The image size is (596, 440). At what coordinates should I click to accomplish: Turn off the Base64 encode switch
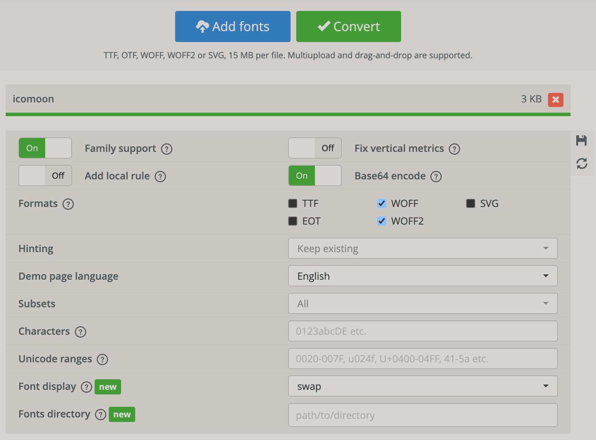click(315, 176)
